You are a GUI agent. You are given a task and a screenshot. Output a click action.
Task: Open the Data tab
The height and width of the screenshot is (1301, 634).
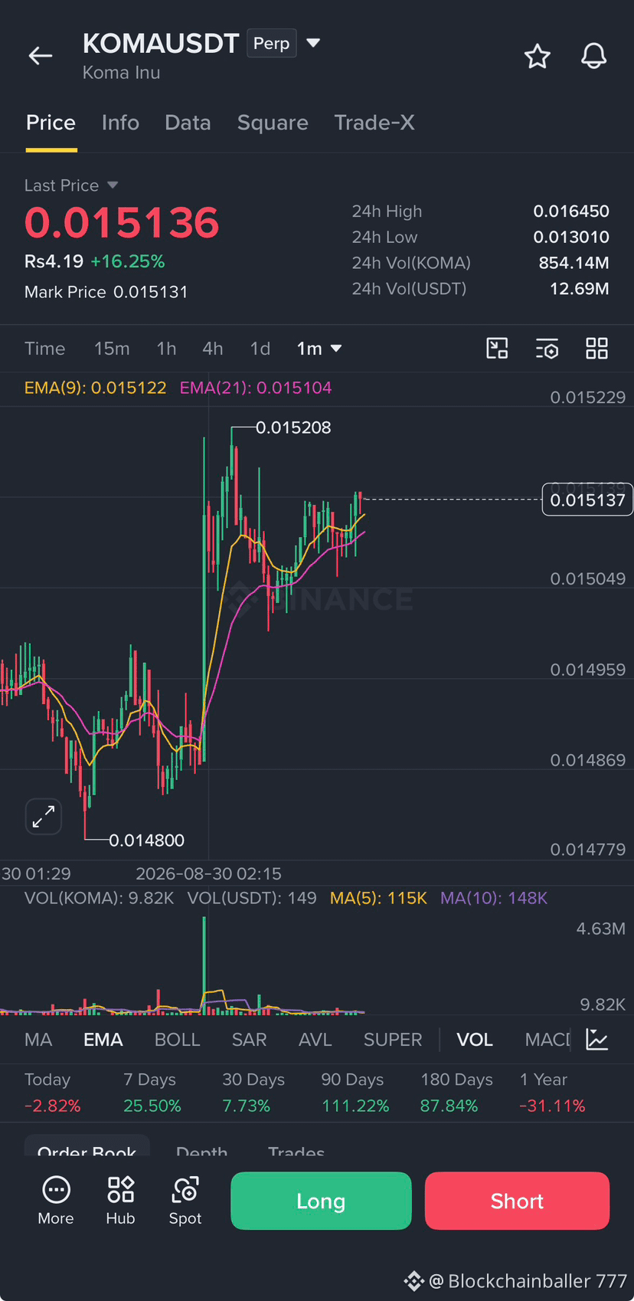point(188,123)
